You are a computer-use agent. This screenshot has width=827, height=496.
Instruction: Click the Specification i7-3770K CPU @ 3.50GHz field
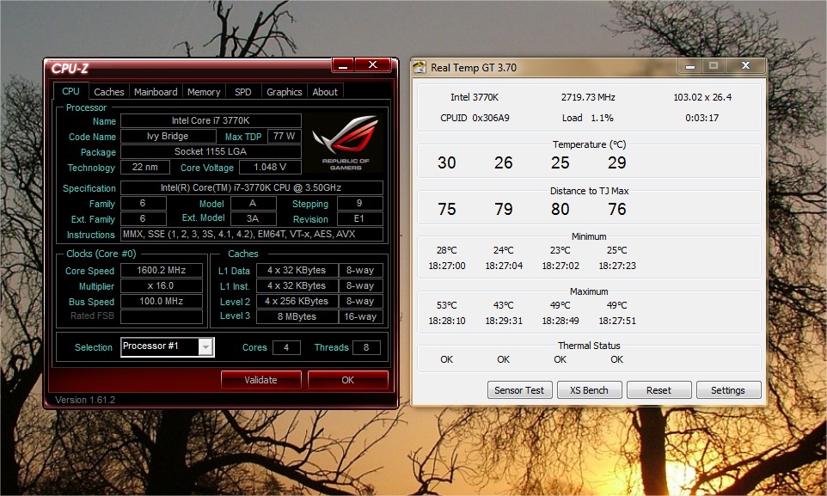252,188
